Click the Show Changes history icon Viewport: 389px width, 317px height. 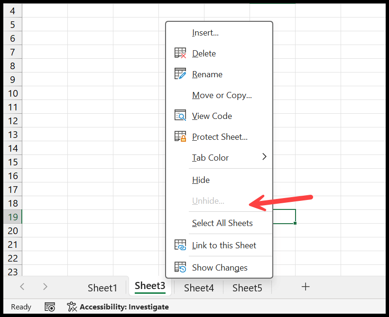(x=180, y=267)
